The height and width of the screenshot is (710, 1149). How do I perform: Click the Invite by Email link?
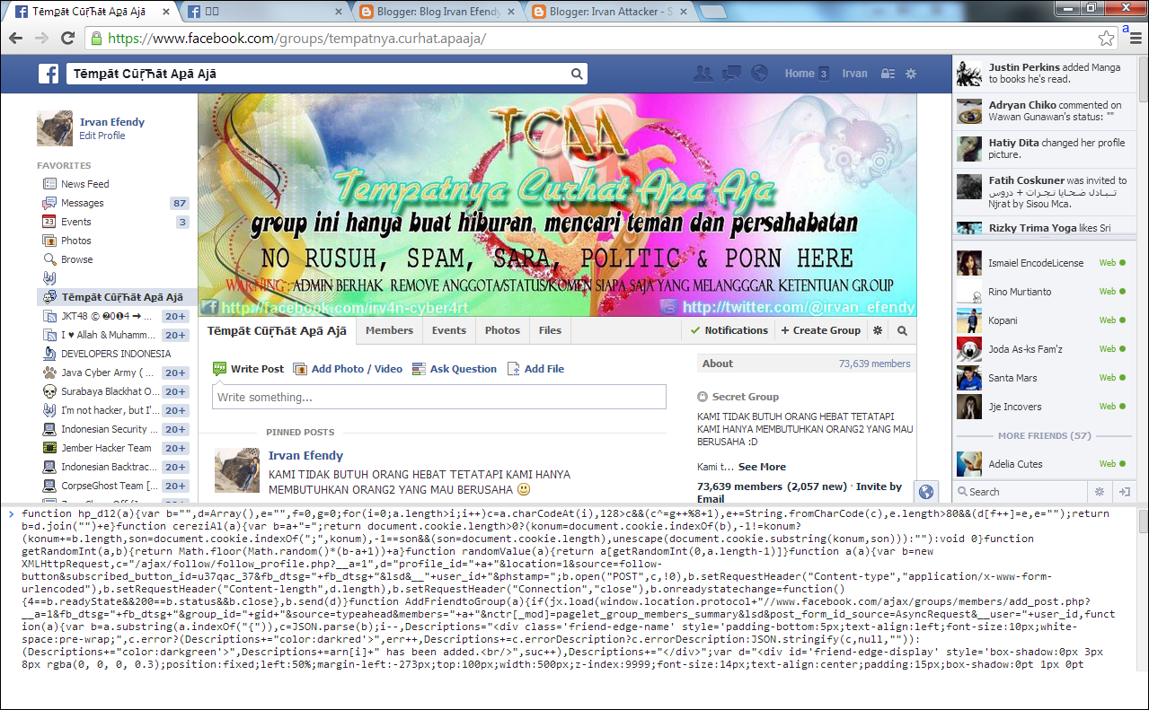click(x=800, y=492)
